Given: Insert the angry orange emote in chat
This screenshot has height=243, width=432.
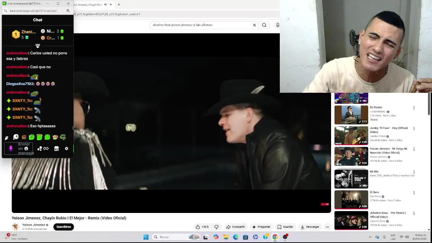Looking at the screenshot, I should (x=24, y=137).
